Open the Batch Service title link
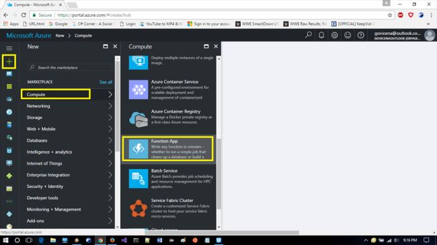437x245 pixels. [x=164, y=170]
